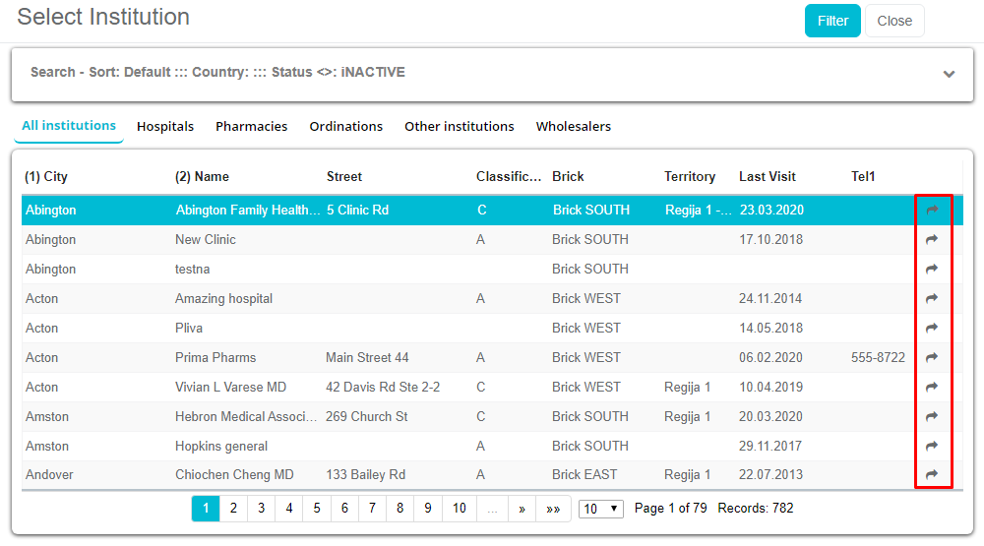984x546 pixels.
Task: Open the page size dropdown showing 10
Action: click(x=600, y=509)
